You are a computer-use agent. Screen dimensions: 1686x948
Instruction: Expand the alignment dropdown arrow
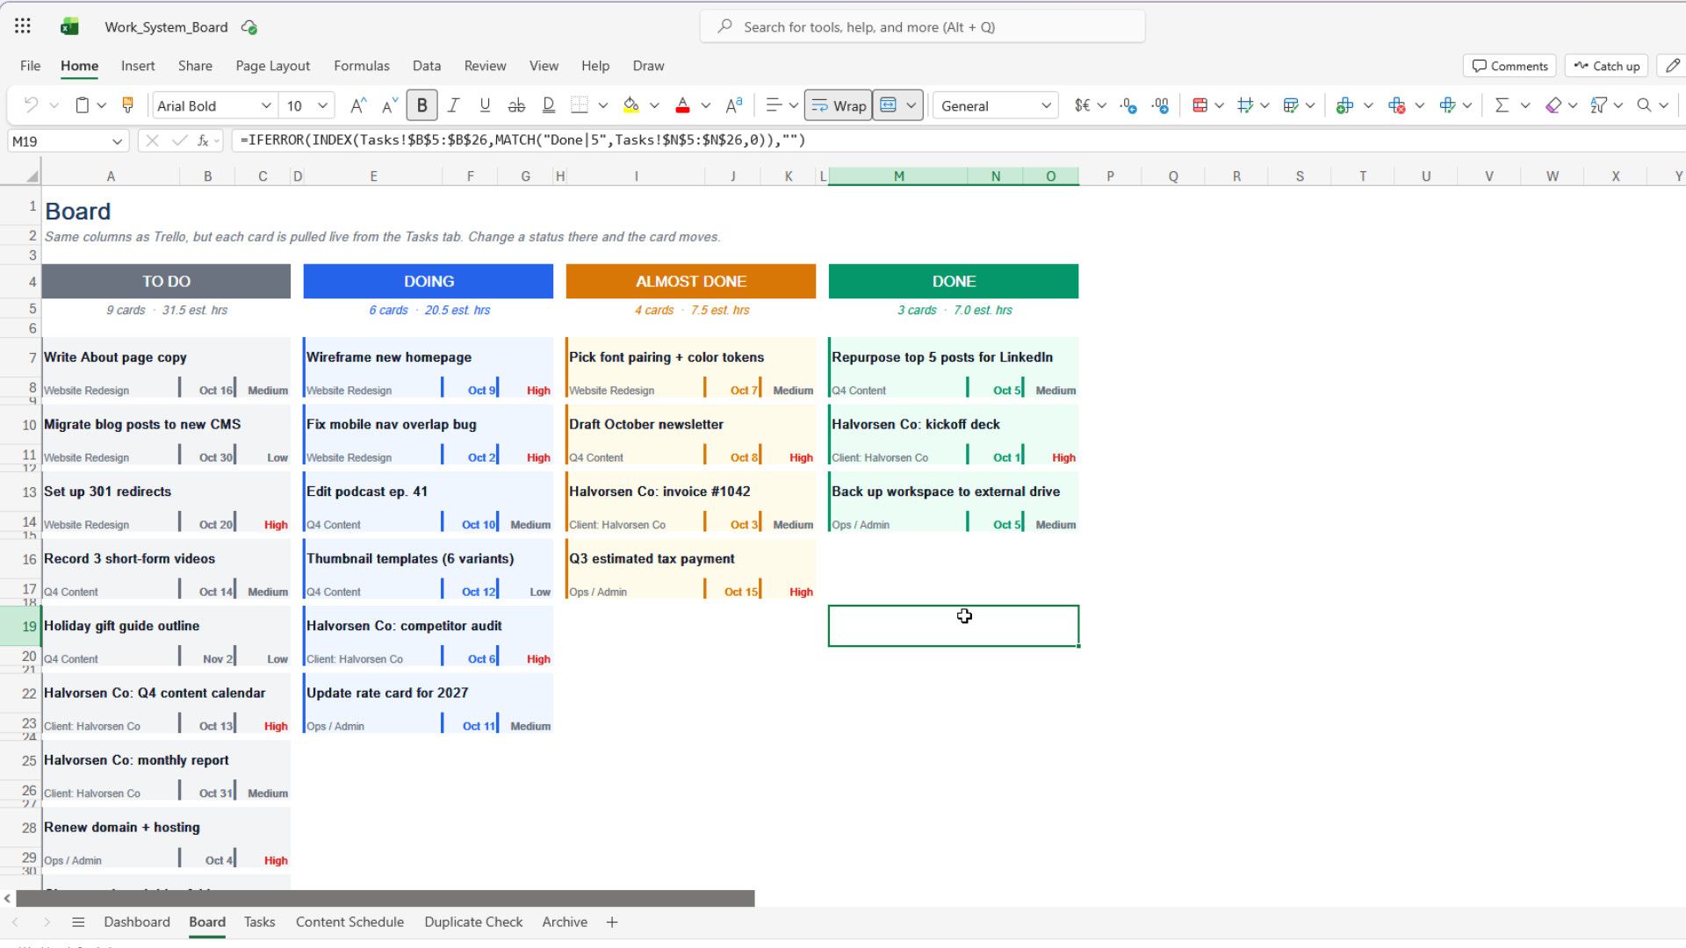793,105
